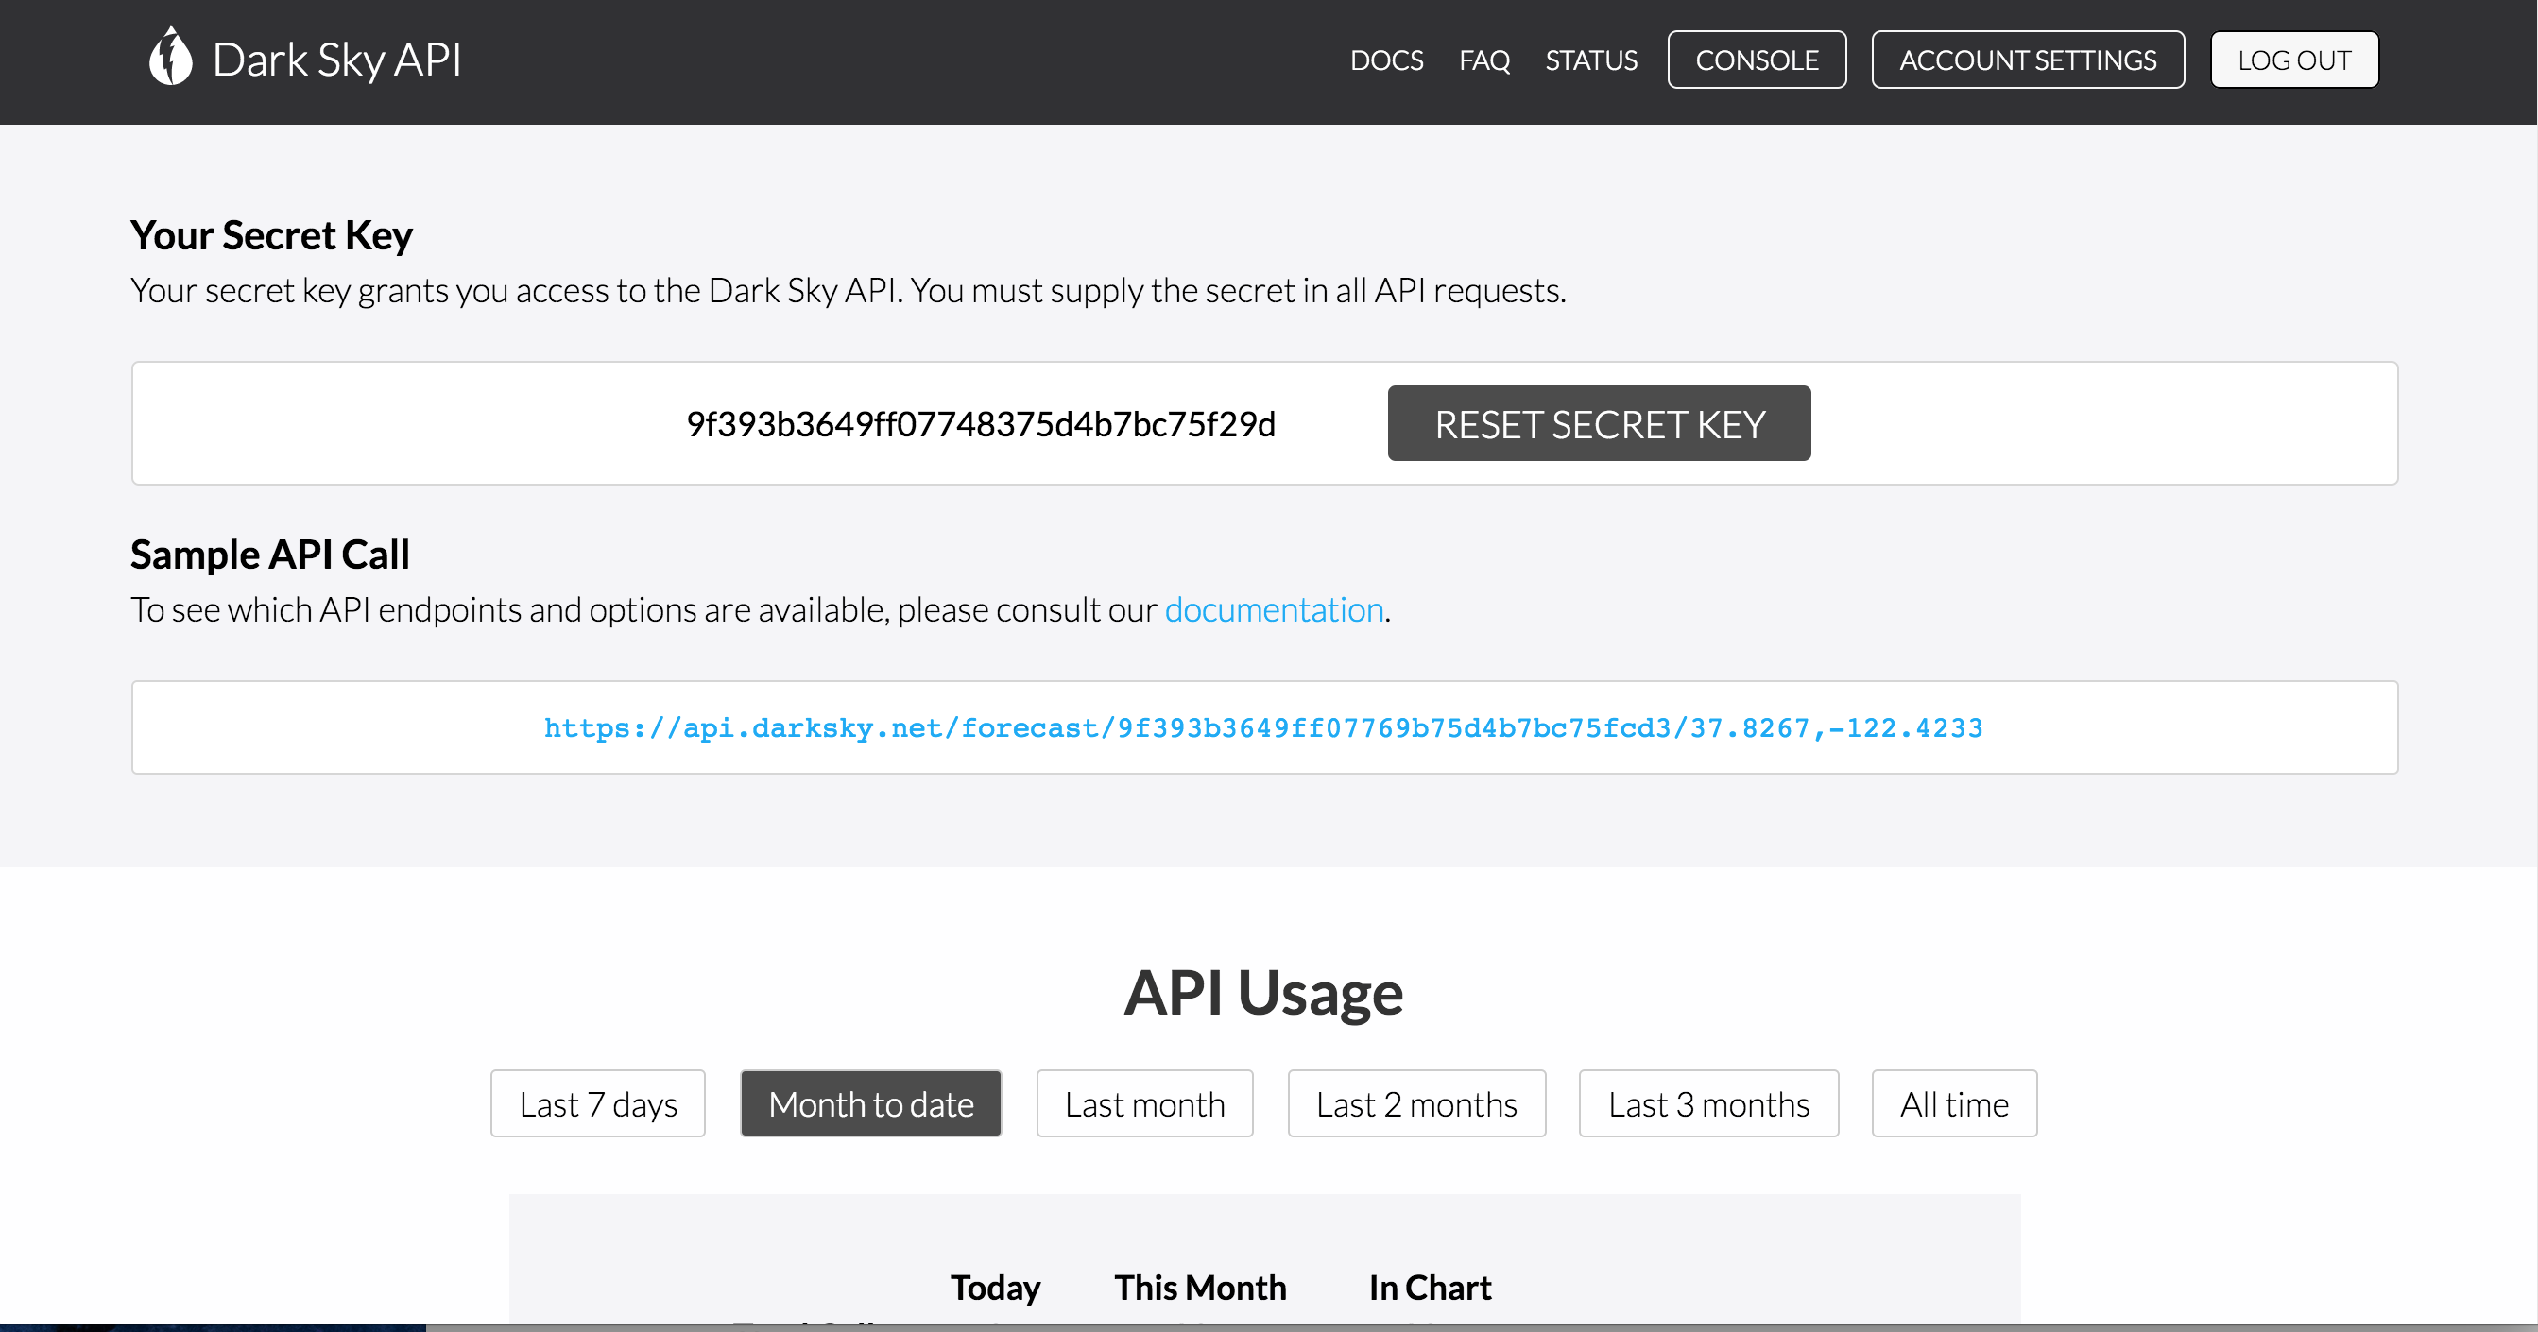2538x1332 pixels.
Task: Click the Dark Sky API title text
Action: click(337, 60)
